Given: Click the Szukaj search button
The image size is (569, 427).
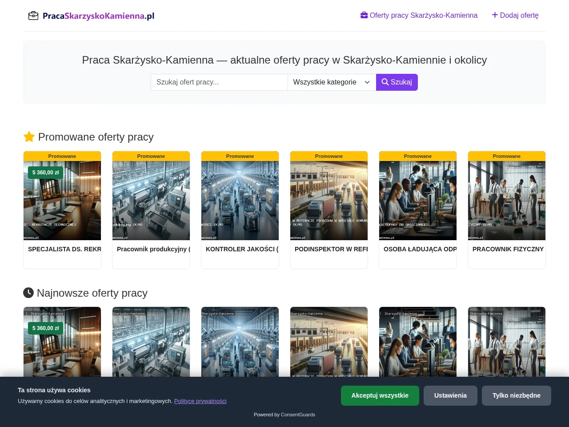Looking at the screenshot, I should tap(397, 82).
